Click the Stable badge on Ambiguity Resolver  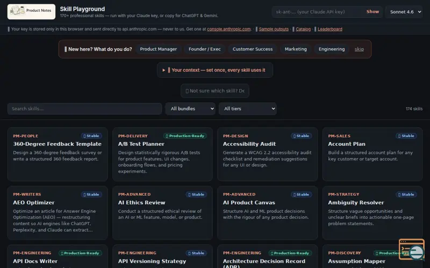(x=406, y=195)
